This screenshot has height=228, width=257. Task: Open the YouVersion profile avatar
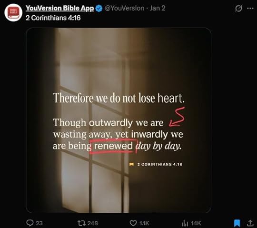(x=13, y=13)
